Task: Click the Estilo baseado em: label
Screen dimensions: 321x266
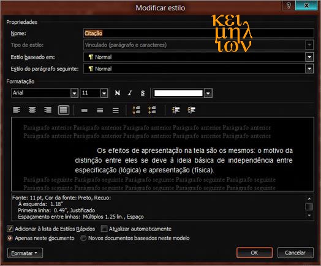Action: (x=32, y=57)
